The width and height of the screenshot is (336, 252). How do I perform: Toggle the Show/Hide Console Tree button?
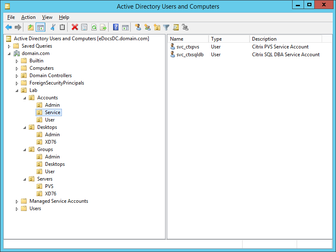point(40,27)
